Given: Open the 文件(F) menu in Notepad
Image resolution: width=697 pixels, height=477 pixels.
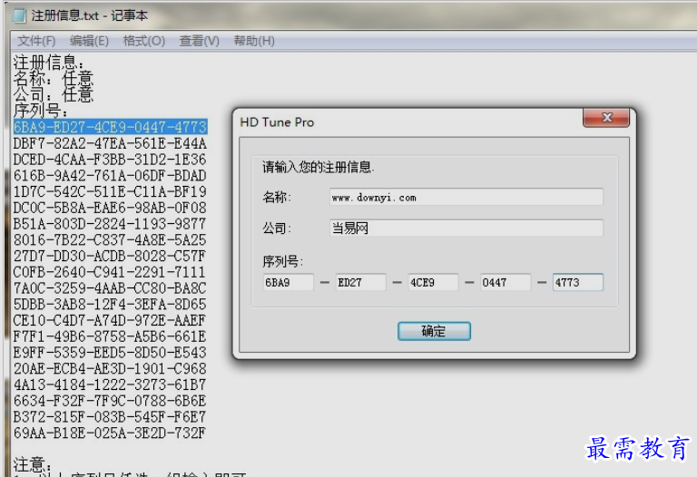Looking at the screenshot, I should coord(36,42).
